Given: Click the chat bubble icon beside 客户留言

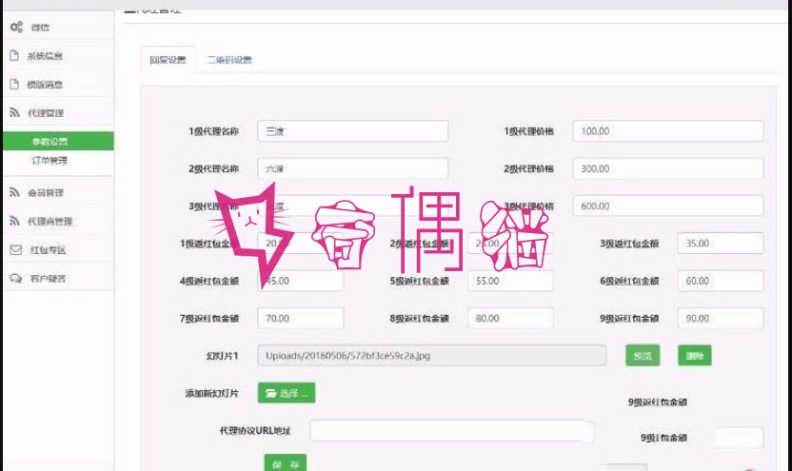Looking at the screenshot, I should point(15,278).
